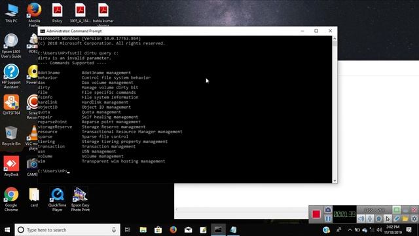Click 'Manage volume dirty bit' description
This screenshot has height=236, width=419.
(110, 87)
